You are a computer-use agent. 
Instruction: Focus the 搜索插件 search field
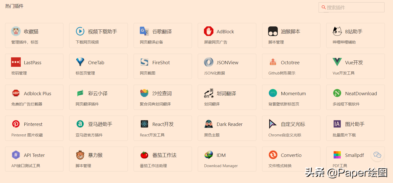click(x=351, y=7)
